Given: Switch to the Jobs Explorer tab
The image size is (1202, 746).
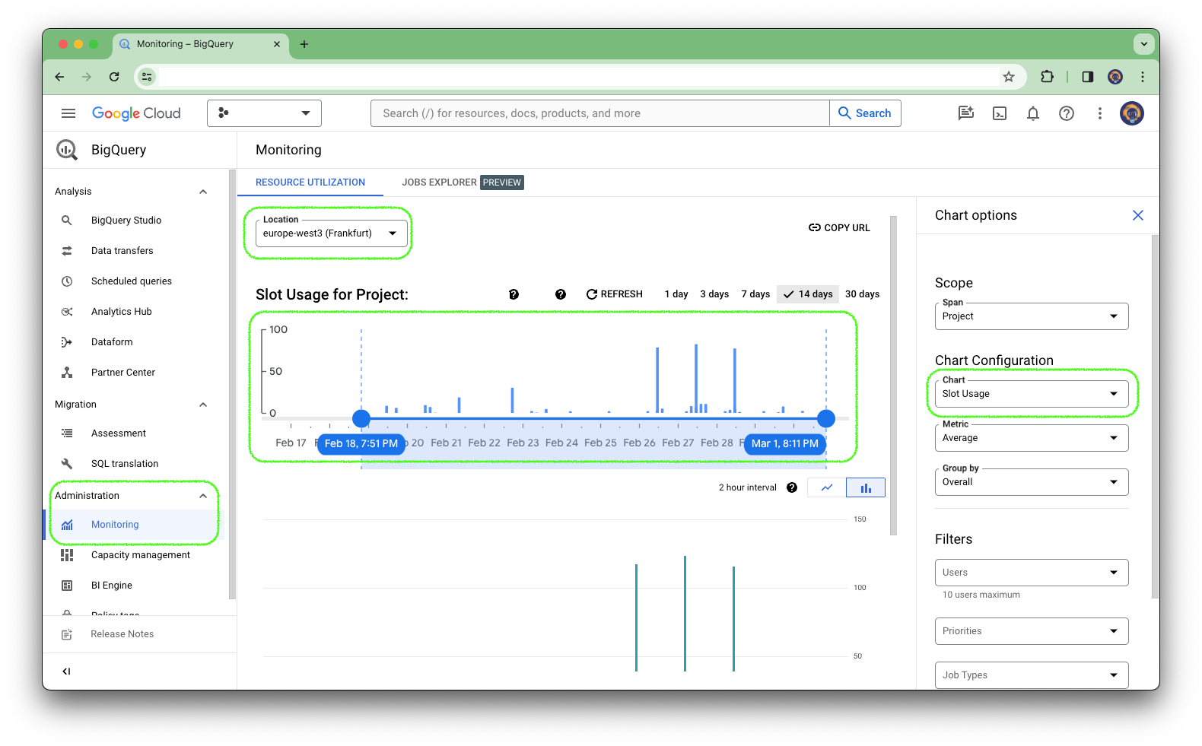Looking at the screenshot, I should (x=463, y=183).
